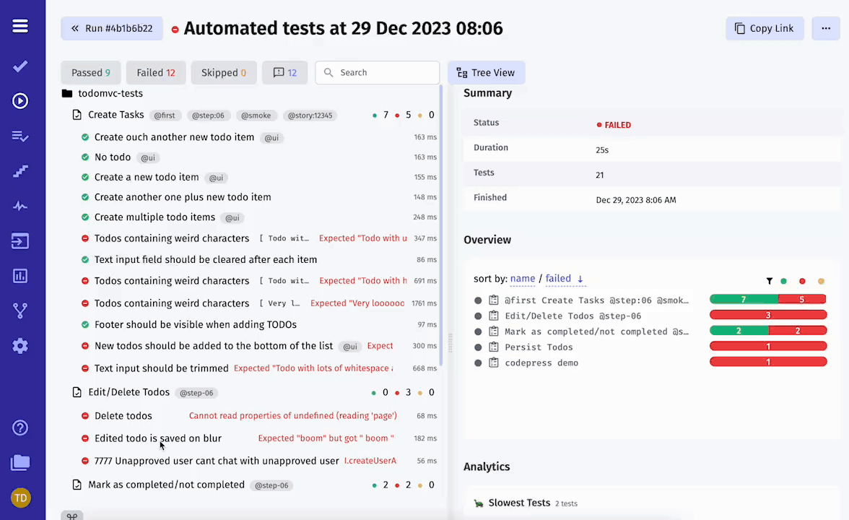Toggle the dark dot beside Persist Todos
The width and height of the screenshot is (849, 520).
coord(478,347)
